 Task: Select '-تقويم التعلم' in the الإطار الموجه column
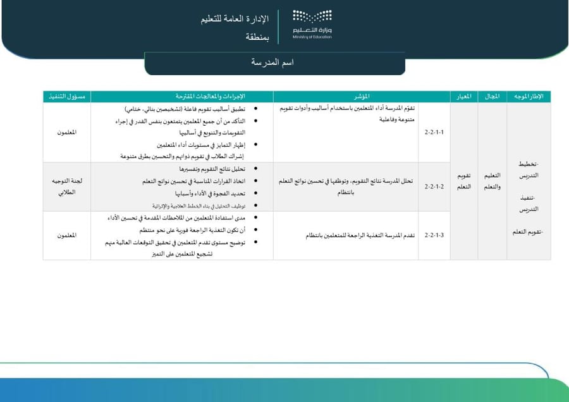tap(528, 232)
